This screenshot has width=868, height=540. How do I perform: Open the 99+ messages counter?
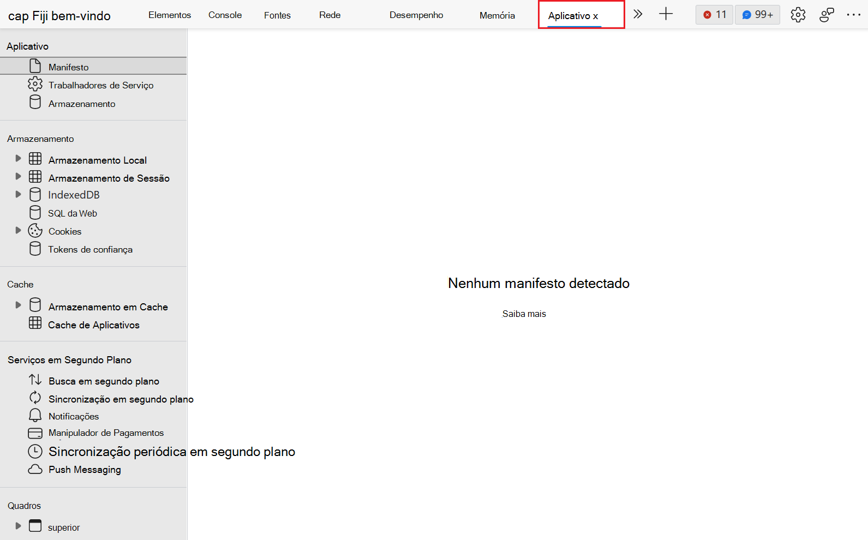(757, 15)
